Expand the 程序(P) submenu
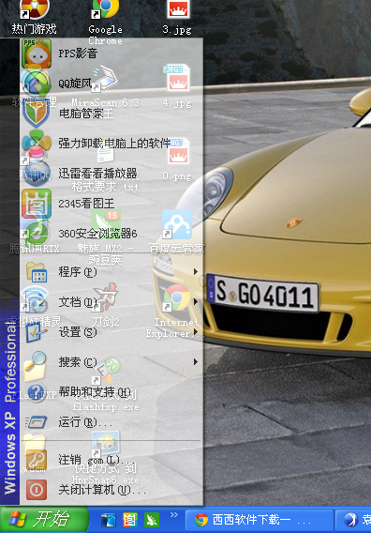 pyautogui.click(x=111, y=272)
